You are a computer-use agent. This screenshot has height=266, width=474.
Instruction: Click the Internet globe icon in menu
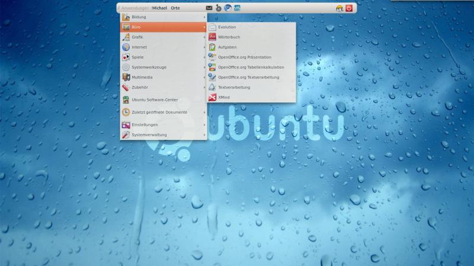[126, 47]
